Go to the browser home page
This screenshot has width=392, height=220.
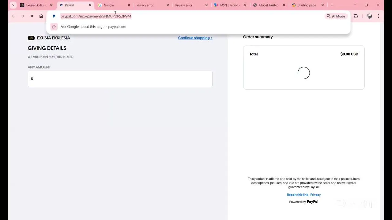(x=41, y=16)
